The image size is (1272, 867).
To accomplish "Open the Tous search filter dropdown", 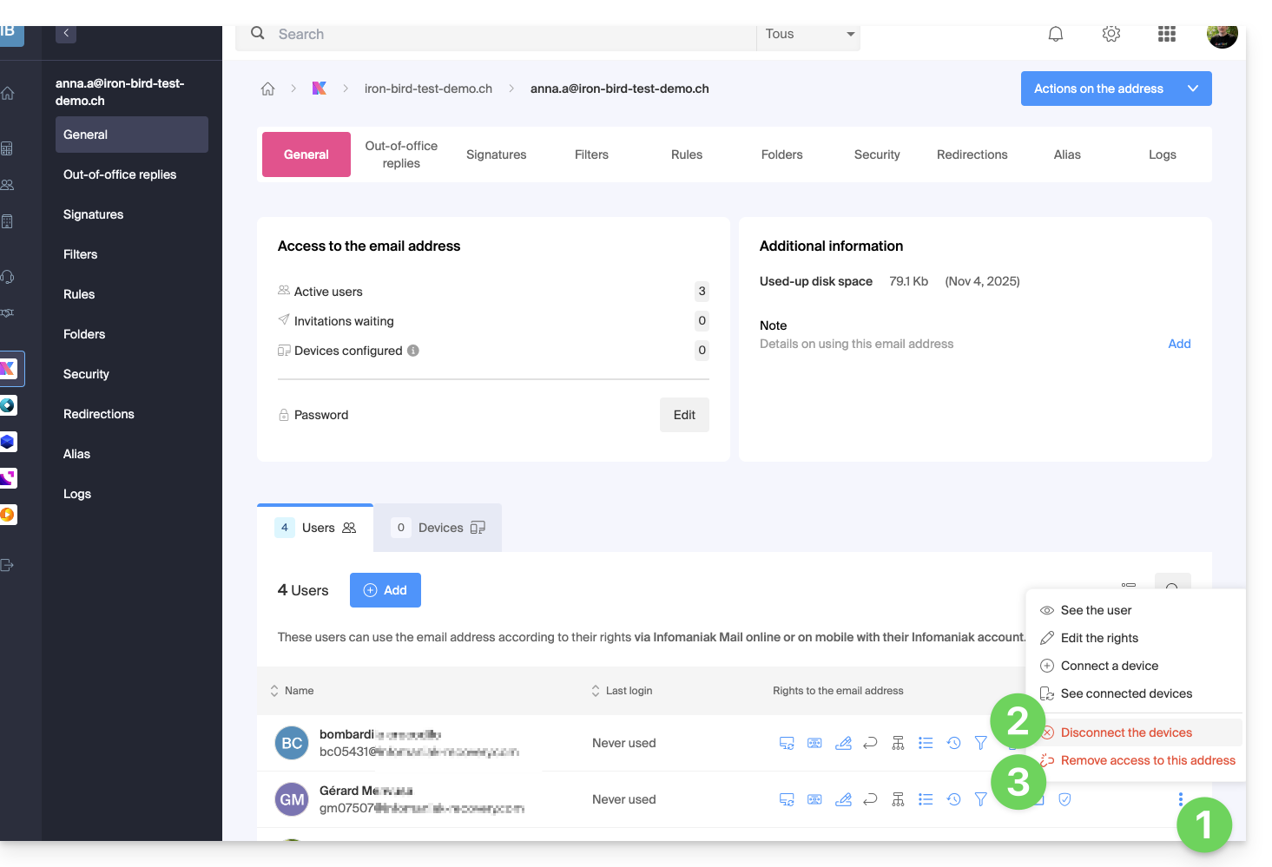I will click(808, 34).
